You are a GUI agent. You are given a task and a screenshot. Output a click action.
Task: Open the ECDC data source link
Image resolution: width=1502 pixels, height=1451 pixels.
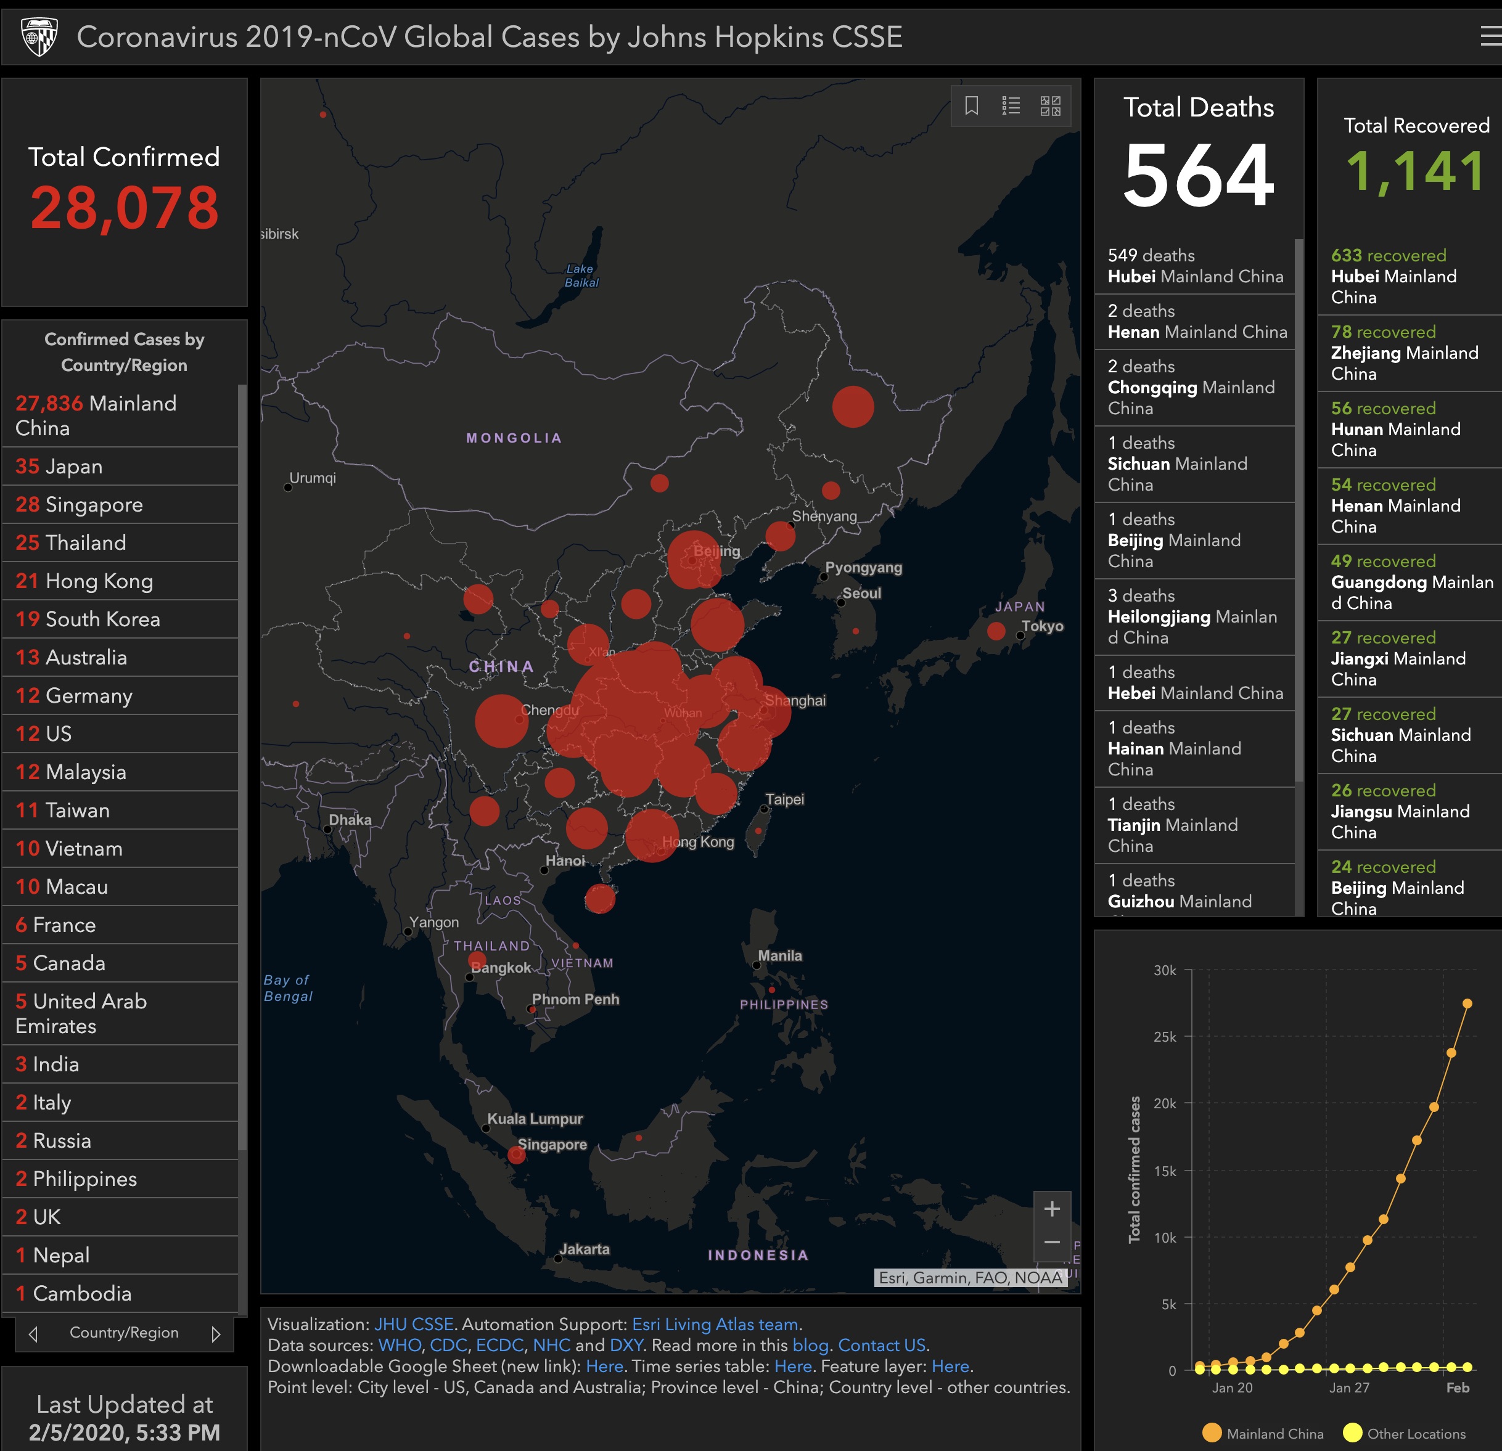(499, 1345)
